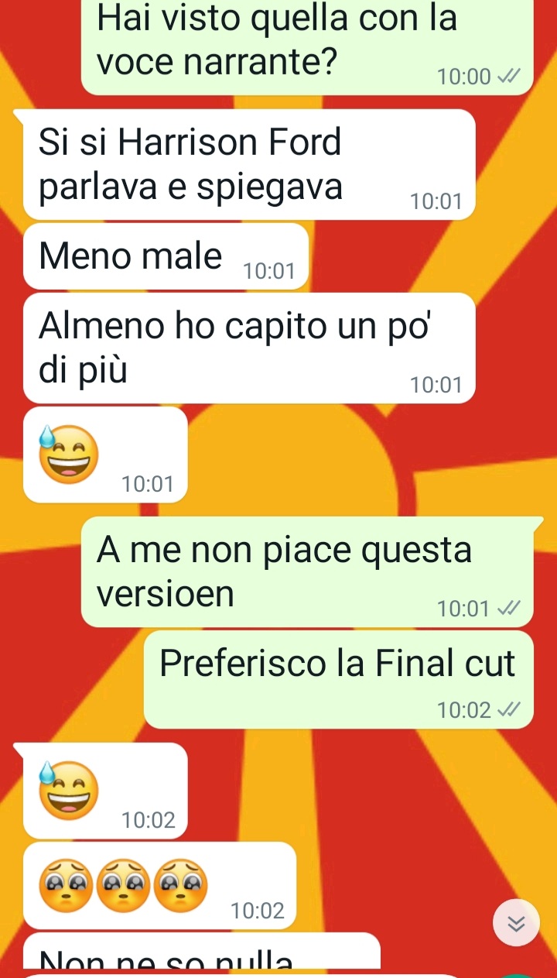The height and width of the screenshot is (978, 557).
Task: Tap double check marks on 10:00 message
Action: [x=509, y=77]
